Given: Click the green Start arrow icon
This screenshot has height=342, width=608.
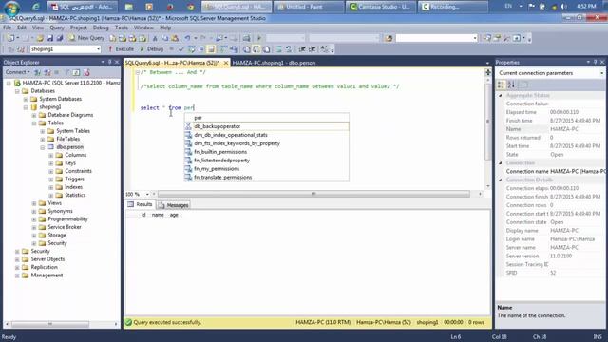Looking at the screenshot, I should click(259, 38).
